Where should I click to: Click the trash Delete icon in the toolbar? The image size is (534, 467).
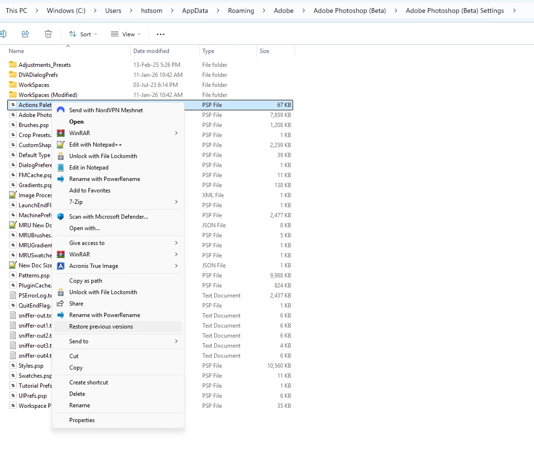48,34
